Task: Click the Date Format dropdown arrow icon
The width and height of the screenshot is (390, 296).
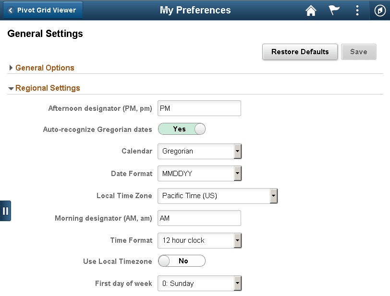Action: click(237, 174)
